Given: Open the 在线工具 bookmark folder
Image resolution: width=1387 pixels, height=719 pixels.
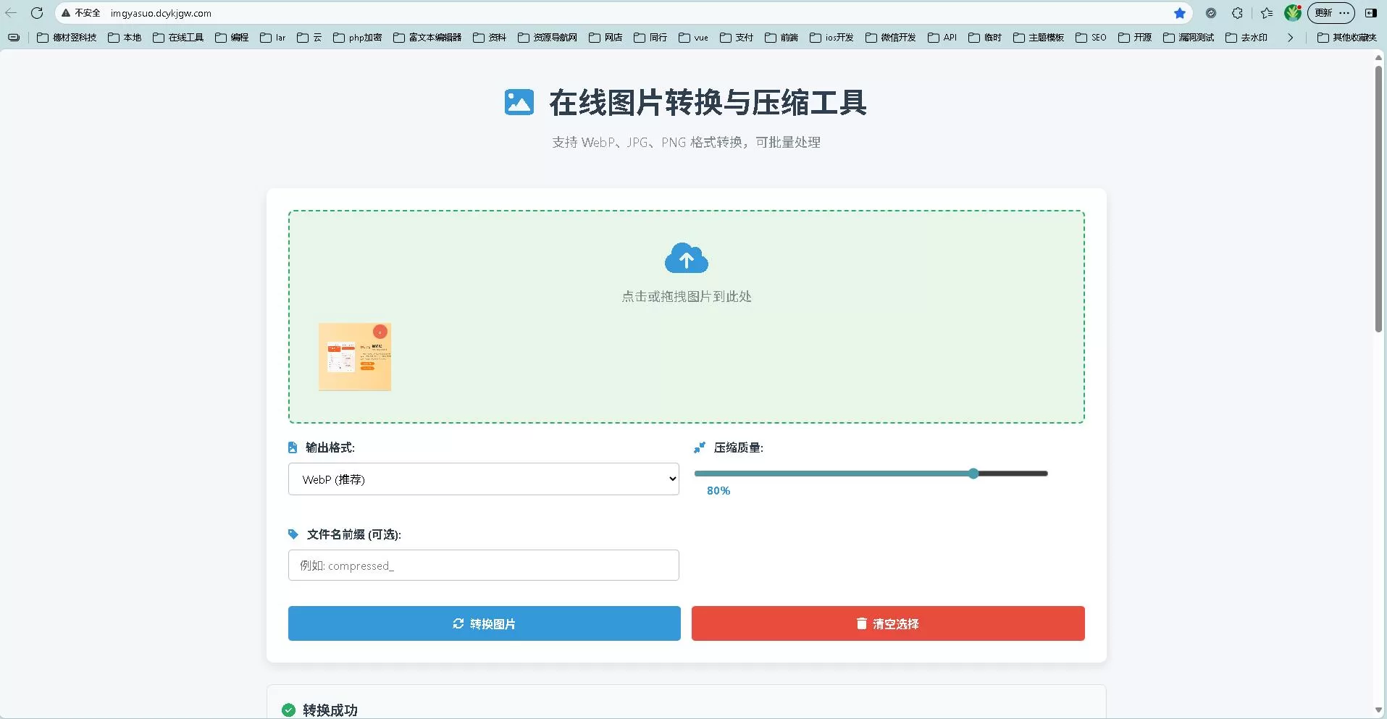Looking at the screenshot, I should [x=178, y=38].
